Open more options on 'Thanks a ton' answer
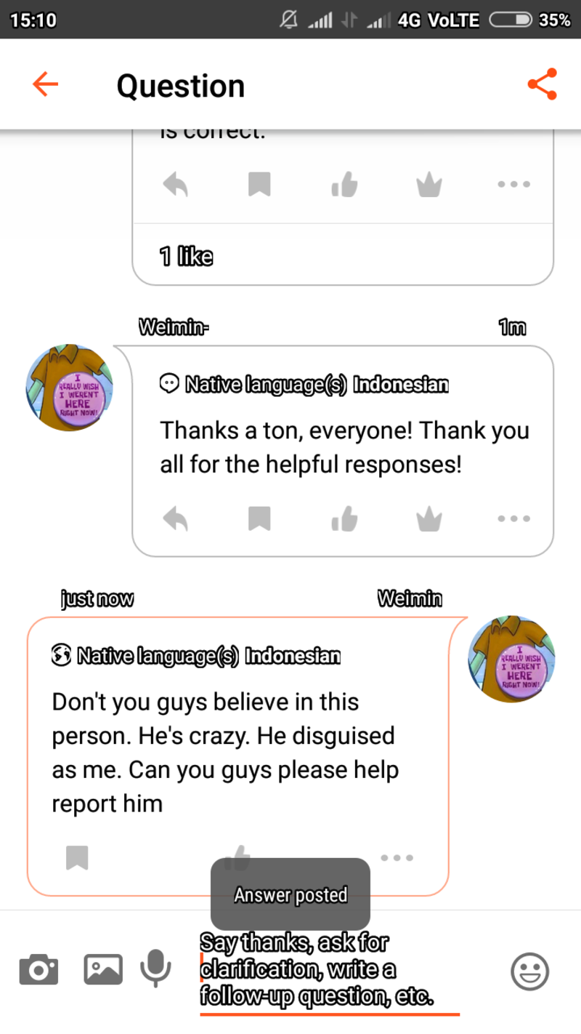581x1034 pixels. [x=514, y=518]
